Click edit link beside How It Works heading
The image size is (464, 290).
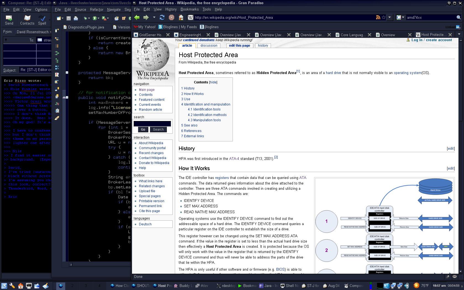pos(451,168)
